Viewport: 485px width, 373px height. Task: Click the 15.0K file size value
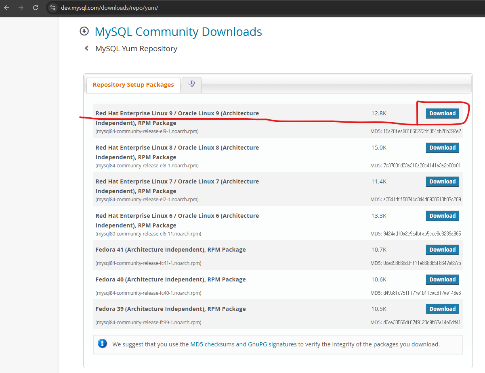[379, 148]
